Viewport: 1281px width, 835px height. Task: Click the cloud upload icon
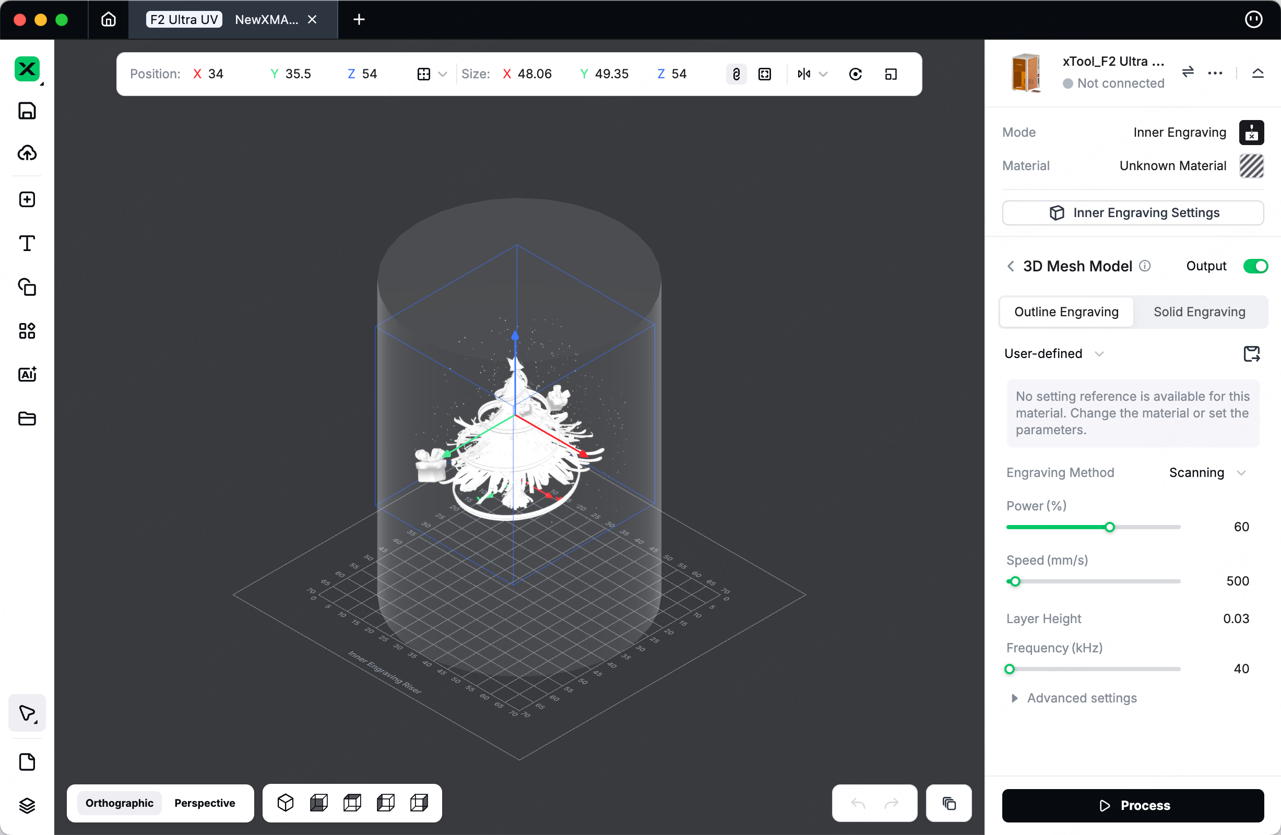(x=27, y=153)
